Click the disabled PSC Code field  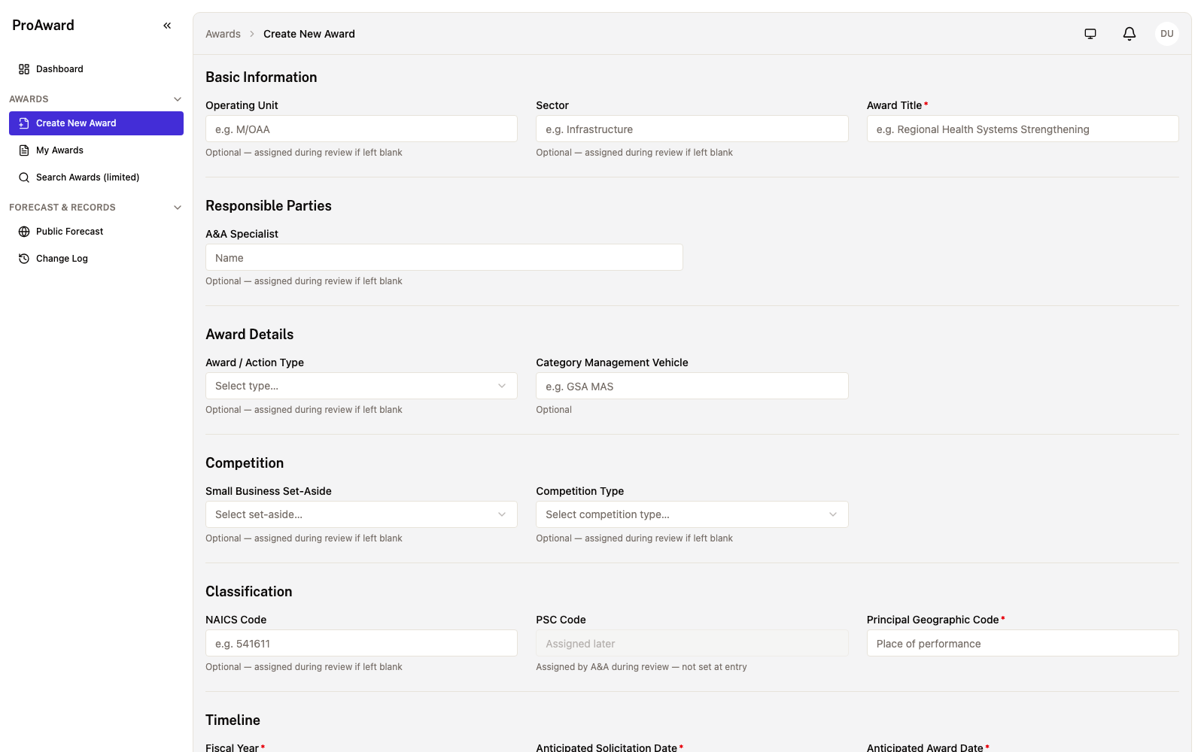(x=692, y=643)
